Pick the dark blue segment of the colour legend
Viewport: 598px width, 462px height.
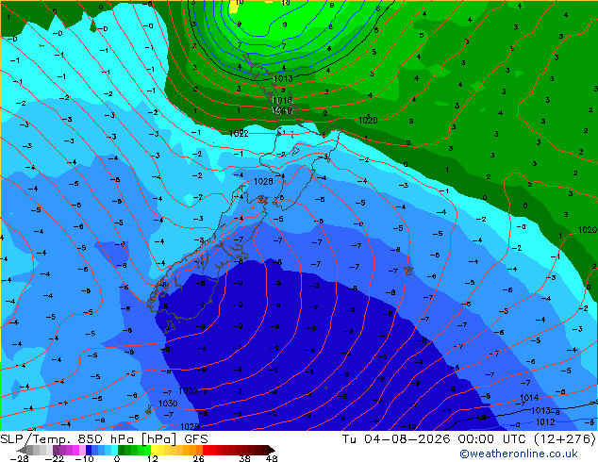tap(89, 450)
